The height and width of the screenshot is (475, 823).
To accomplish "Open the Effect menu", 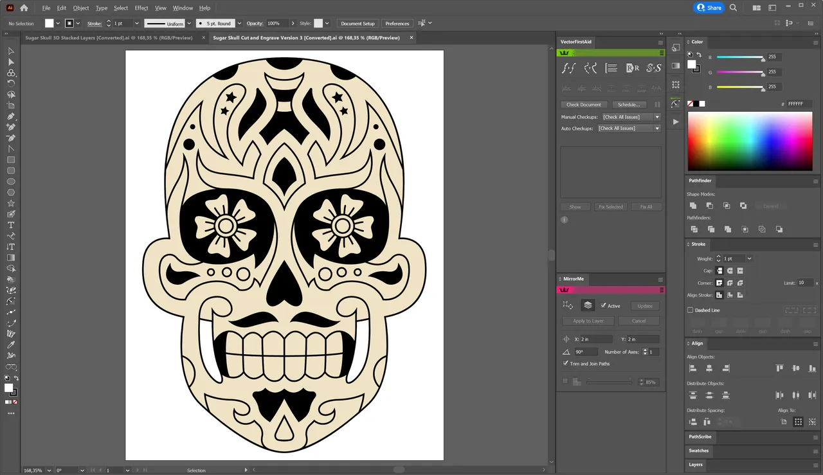I will pos(141,8).
